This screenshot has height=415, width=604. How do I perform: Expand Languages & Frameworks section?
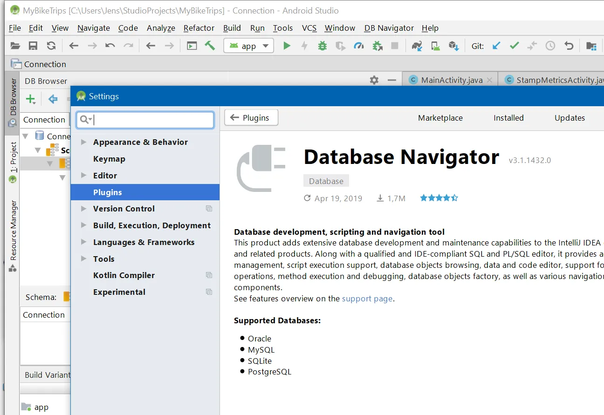click(83, 242)
